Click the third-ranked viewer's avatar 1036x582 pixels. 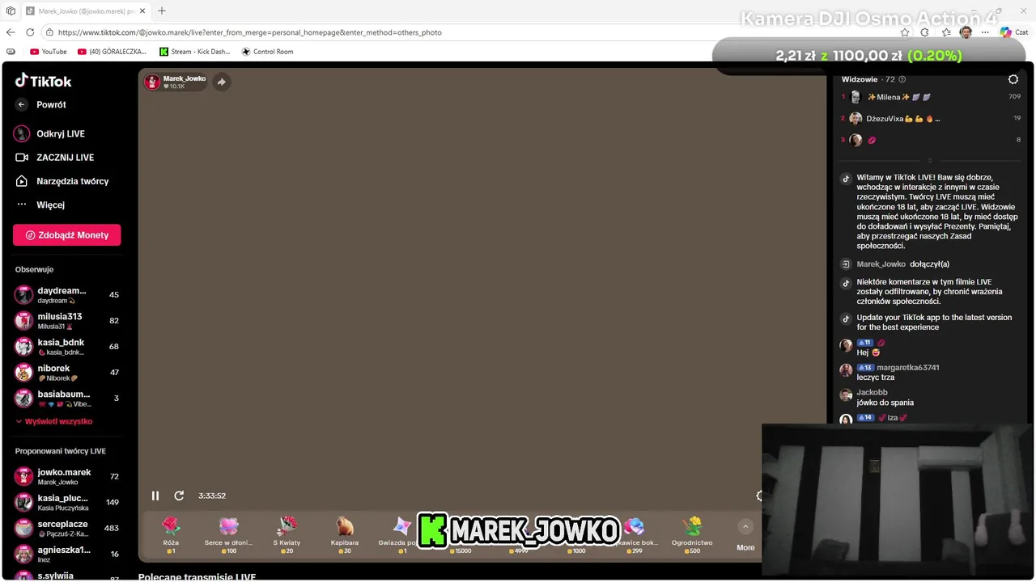(x=856, y=140)
